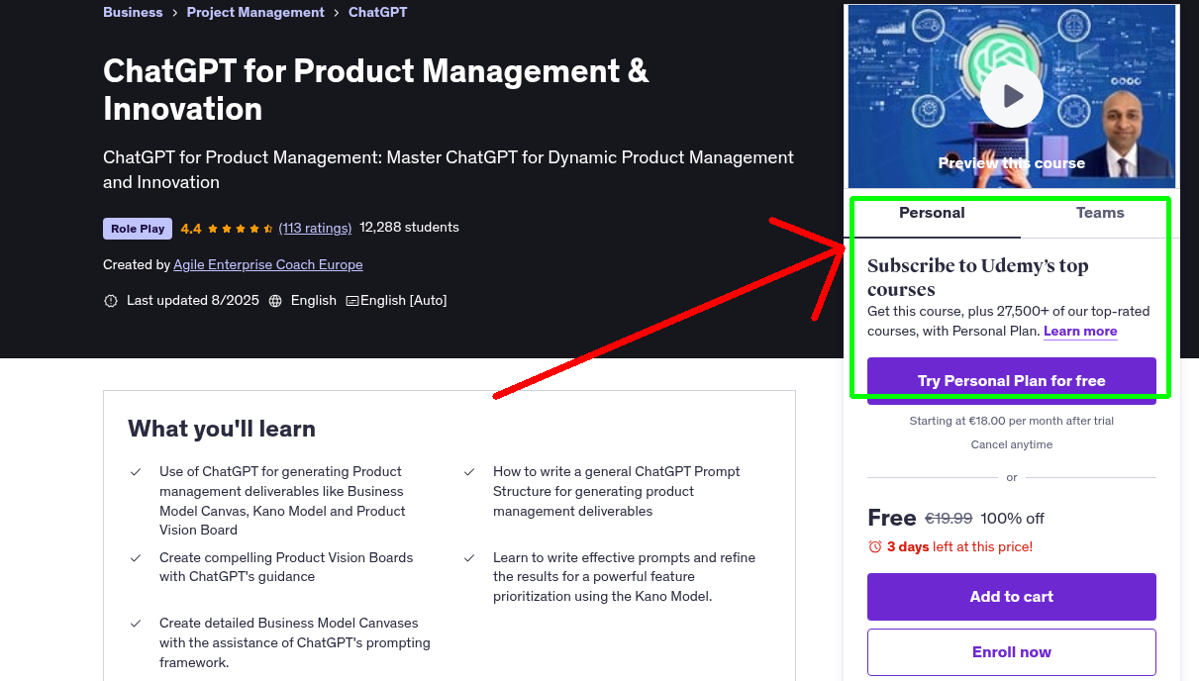Click the star rating icons
This screenshot has height=681, width=1199.
pyautogui.click(x=241, y=229)
